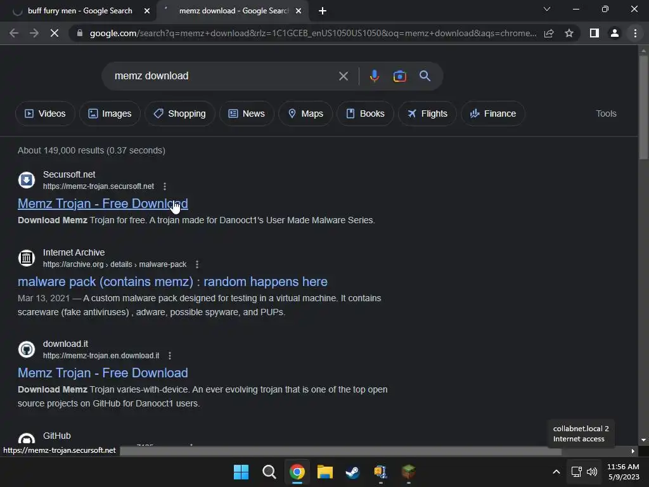649x487 pixels.
Task: Click the 'About 149,000 results' text
Action: pyautogui.click(x=91, y=150)
